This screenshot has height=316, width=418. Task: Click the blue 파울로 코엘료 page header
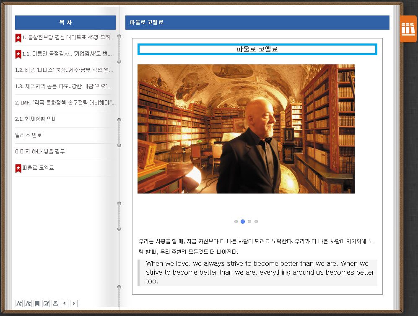coord(257,22)
